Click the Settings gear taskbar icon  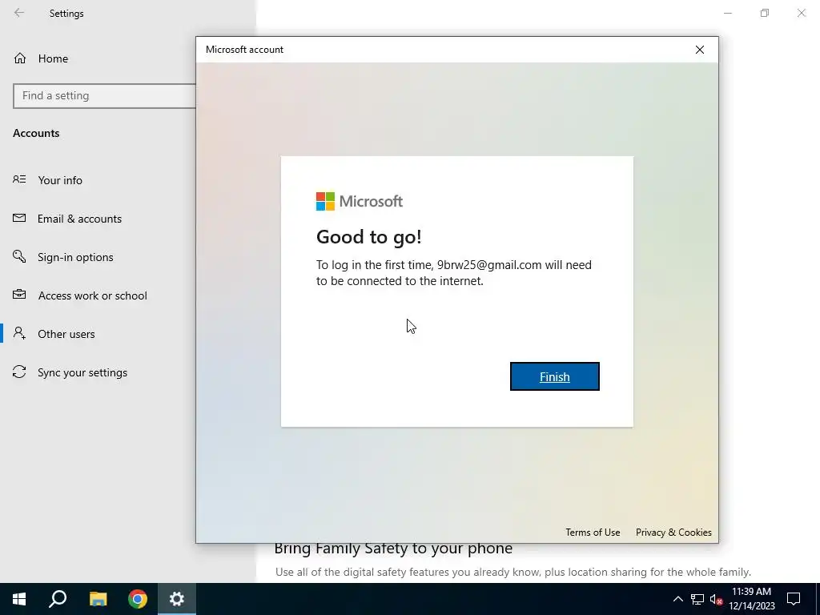[177, 599]
